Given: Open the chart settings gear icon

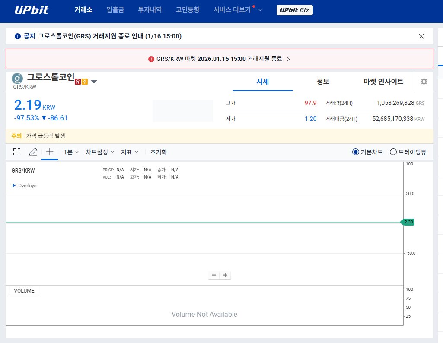Looking at the screenshot, I should [424, 81].
